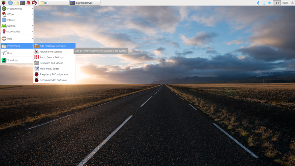Image resolution: width=295 pixels, height=166 pixels.
Task: Open Raspberry Pi Configuration
Action: coord(55,74)
